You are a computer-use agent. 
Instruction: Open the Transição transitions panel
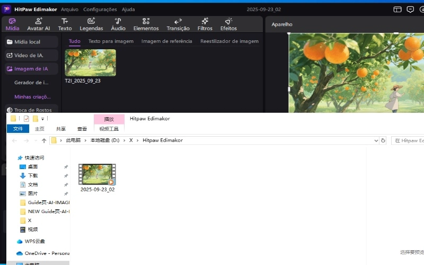(178, 24)
